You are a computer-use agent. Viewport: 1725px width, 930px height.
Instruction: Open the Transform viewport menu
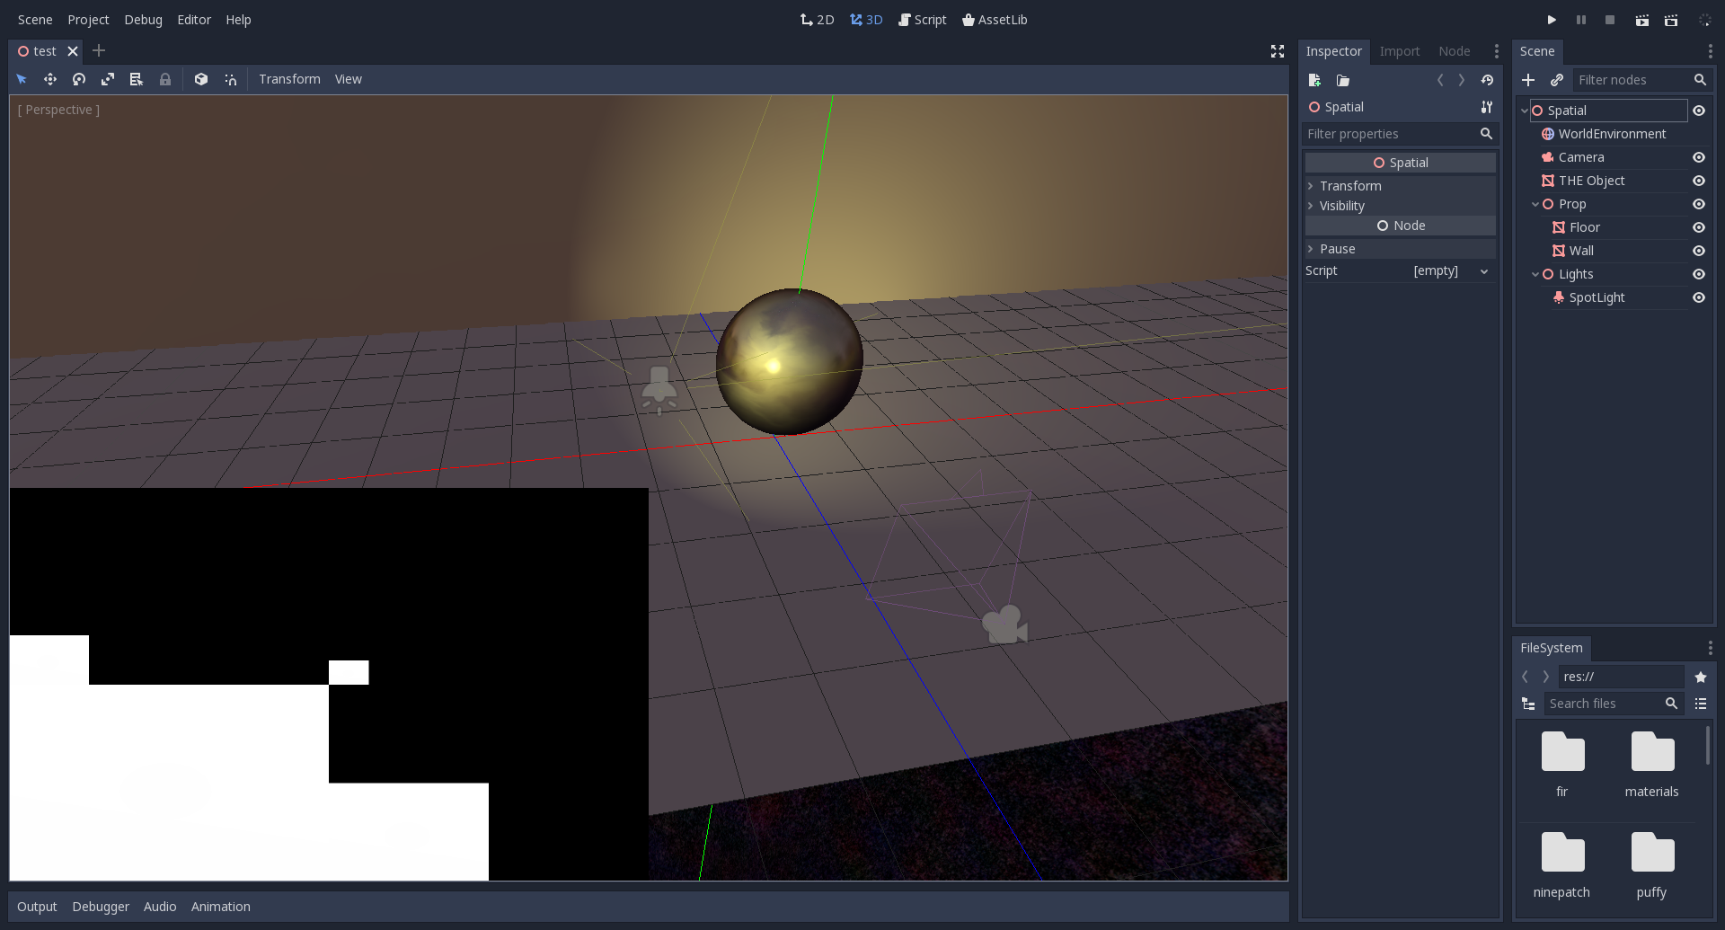(x=289, y=79)
